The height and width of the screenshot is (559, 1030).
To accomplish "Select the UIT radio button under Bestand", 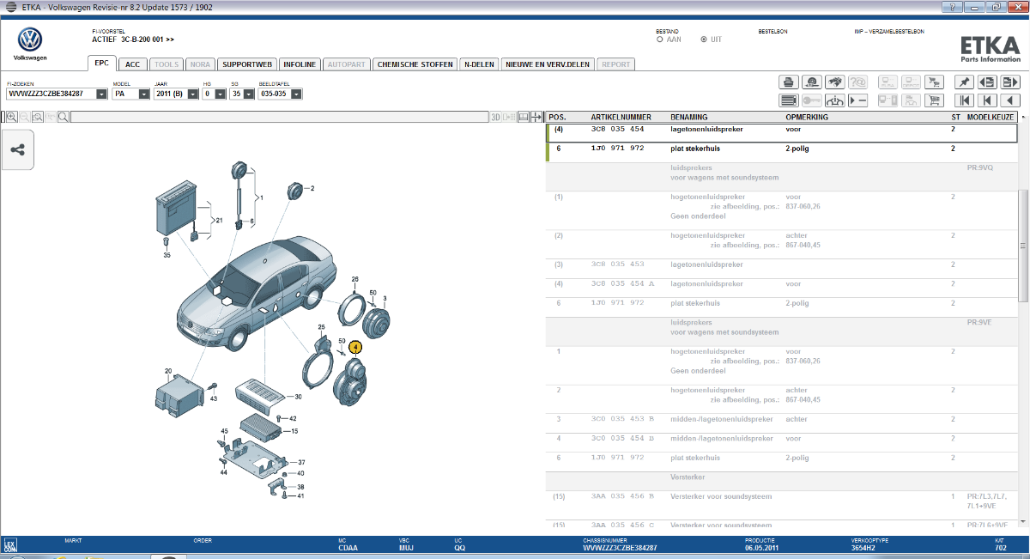I will pos(704,39).
